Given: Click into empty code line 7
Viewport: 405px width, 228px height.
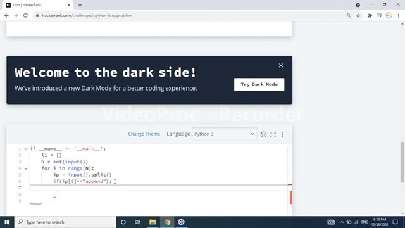Looking at the screenshot, I should pyautogui.click(x=159, y=188).
